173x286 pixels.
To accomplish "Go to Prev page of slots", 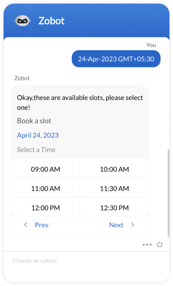I will [x=42, y=225].
